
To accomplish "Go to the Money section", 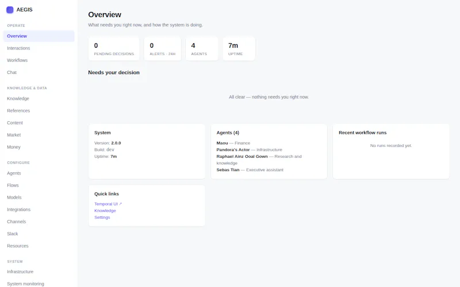I will [x=39, y=147].
